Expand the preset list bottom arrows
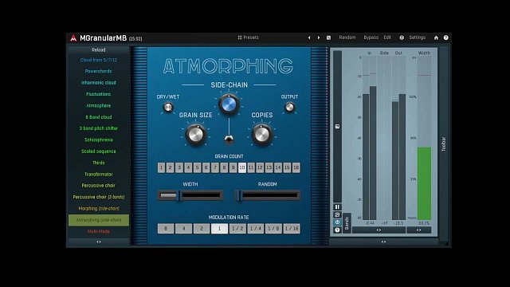Screen dimensions: 510x287 (x=99, y=242)
